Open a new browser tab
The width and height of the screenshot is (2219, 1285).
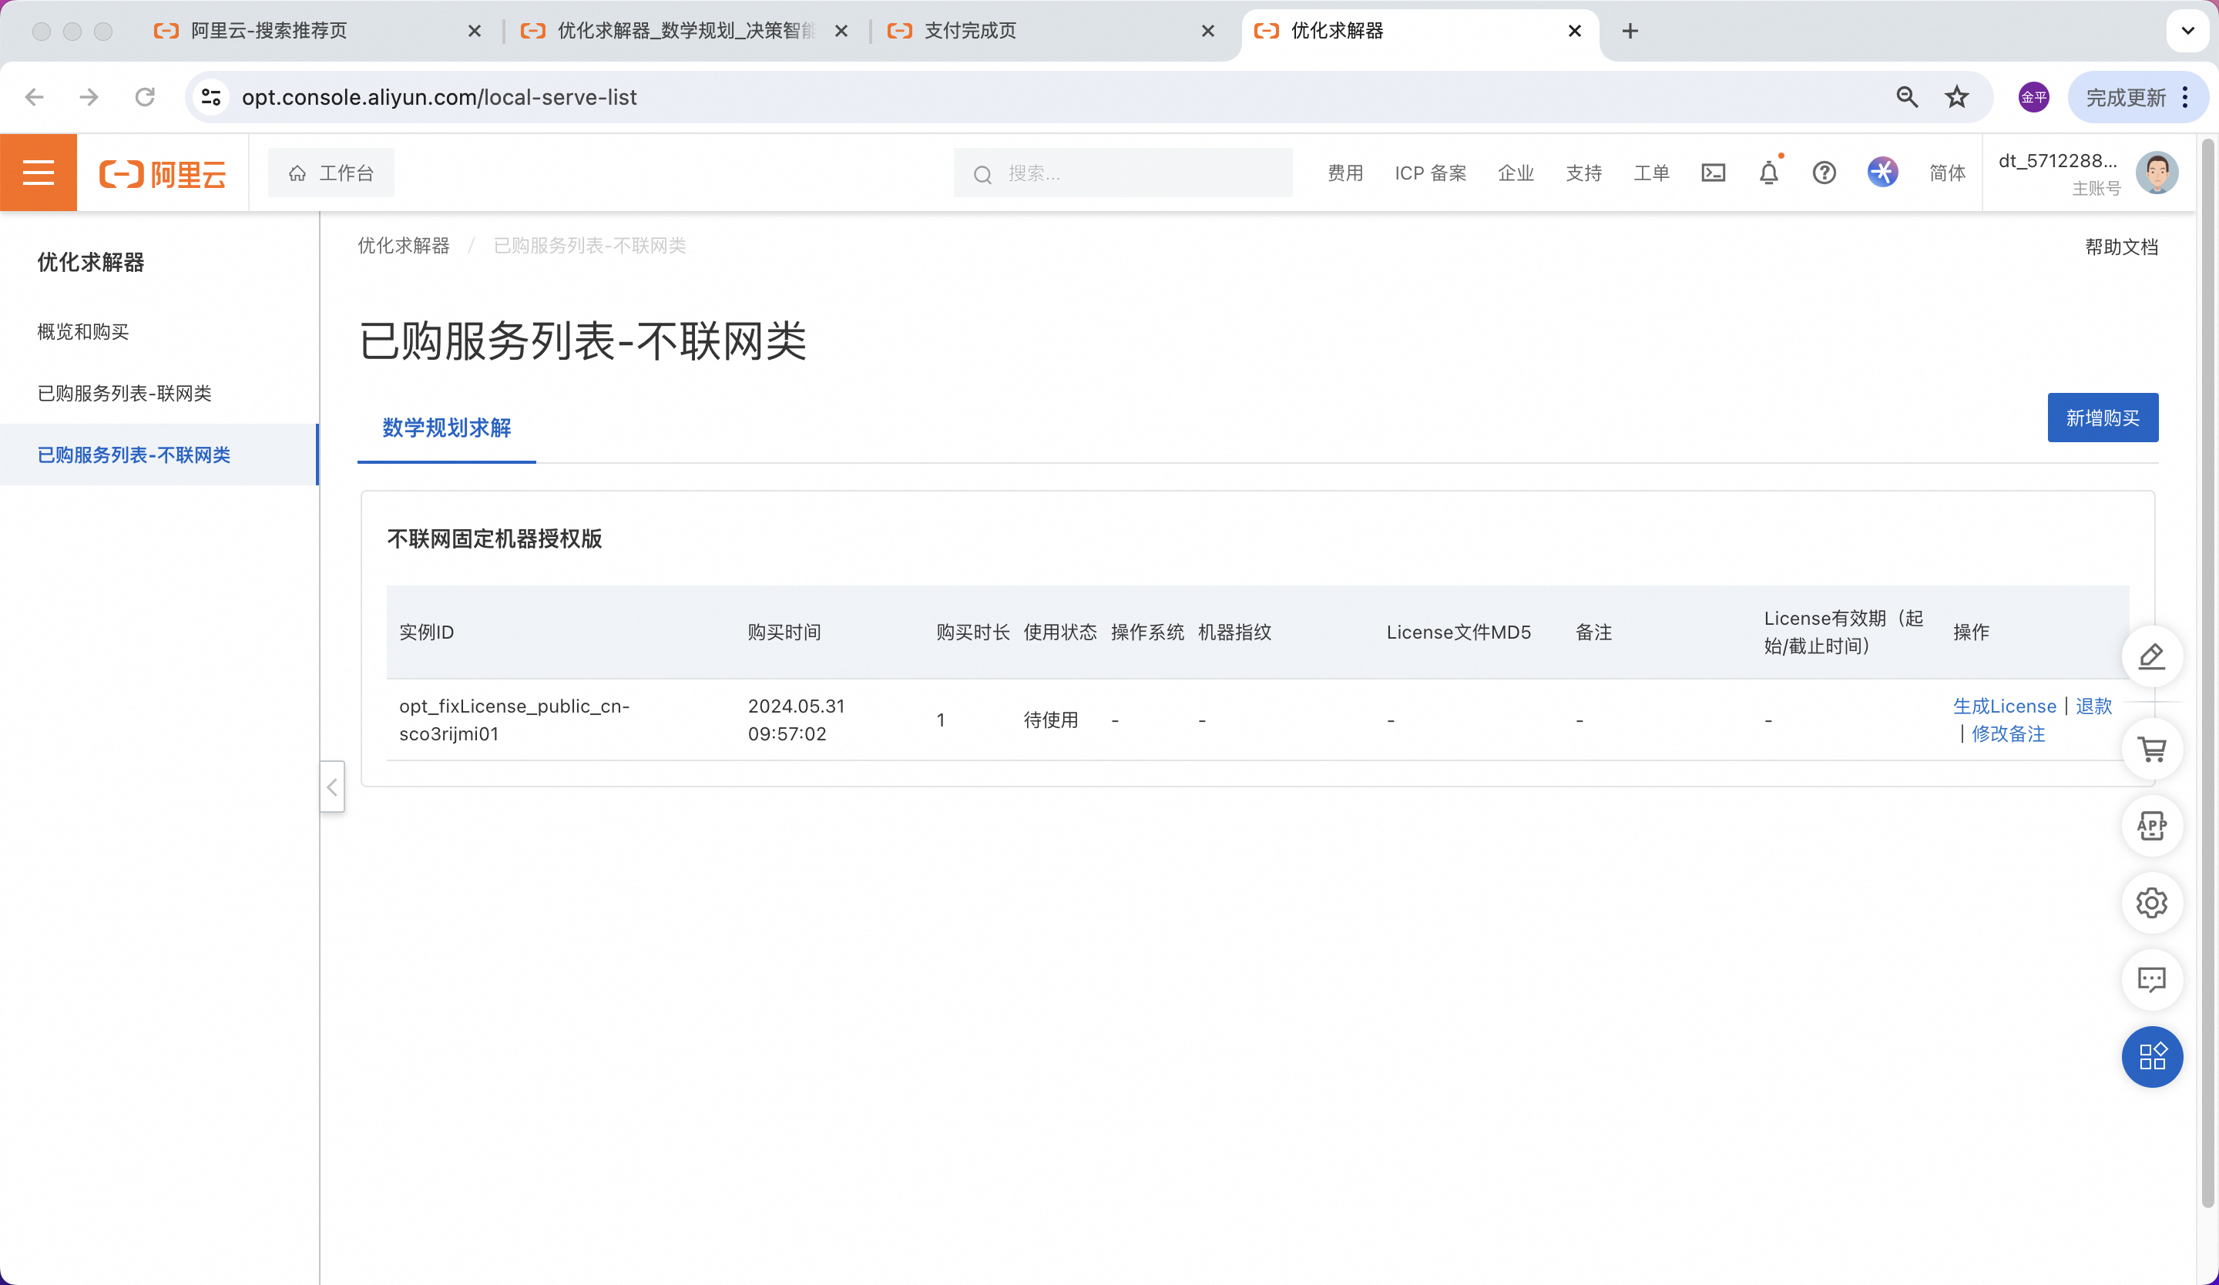point(1630,32)
